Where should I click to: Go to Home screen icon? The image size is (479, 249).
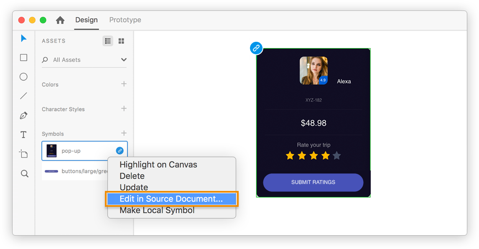point(60,20)
